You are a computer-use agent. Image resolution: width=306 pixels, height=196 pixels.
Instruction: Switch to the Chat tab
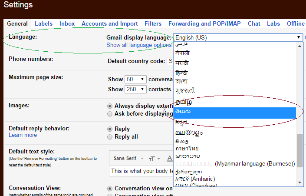tap(254, 23)
